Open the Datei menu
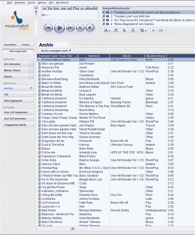The image size is (195, 235). point(10,3)
